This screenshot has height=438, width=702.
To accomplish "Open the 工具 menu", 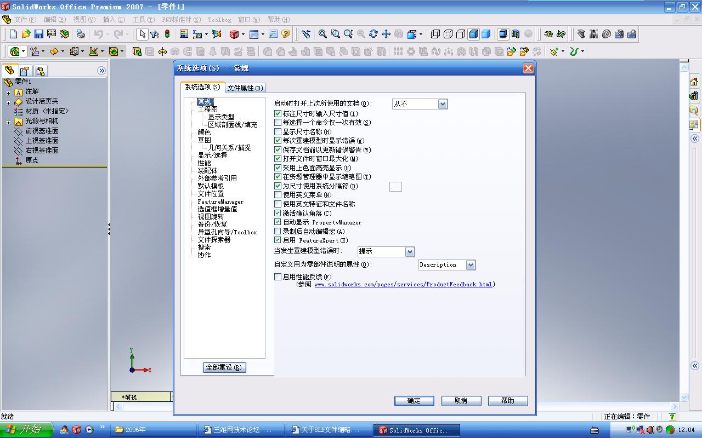I will tap(144, 20).
